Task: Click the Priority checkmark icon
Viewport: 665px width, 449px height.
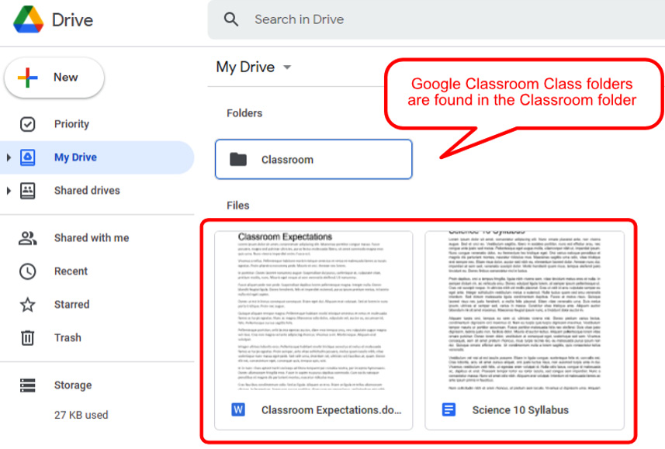Action: pos(28,124)
